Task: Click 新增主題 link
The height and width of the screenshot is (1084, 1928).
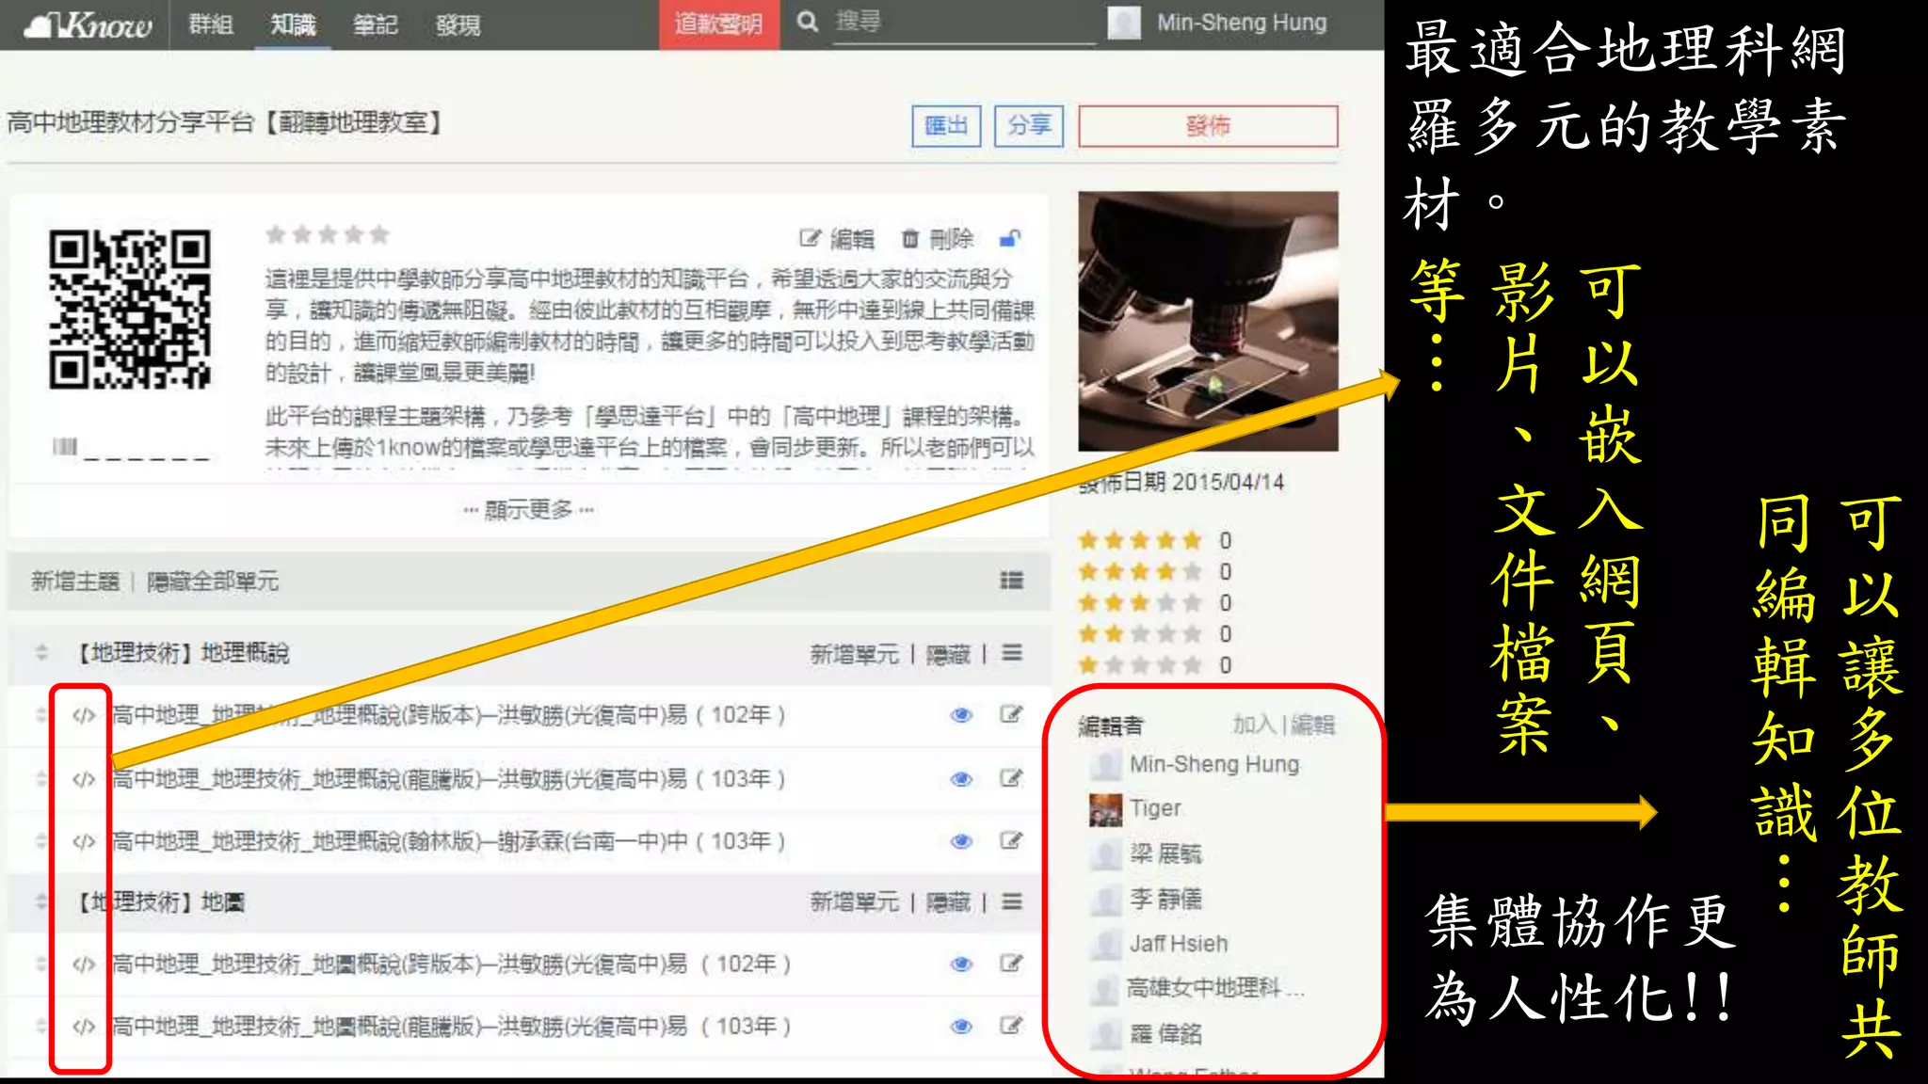Action: [75, 582]
